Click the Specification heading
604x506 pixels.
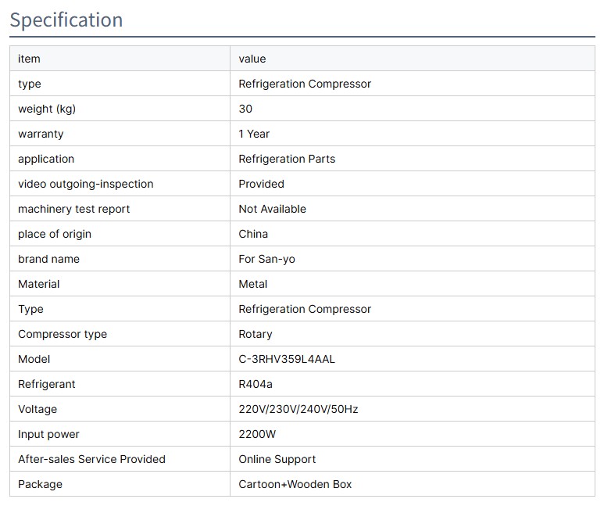point(66,20)
